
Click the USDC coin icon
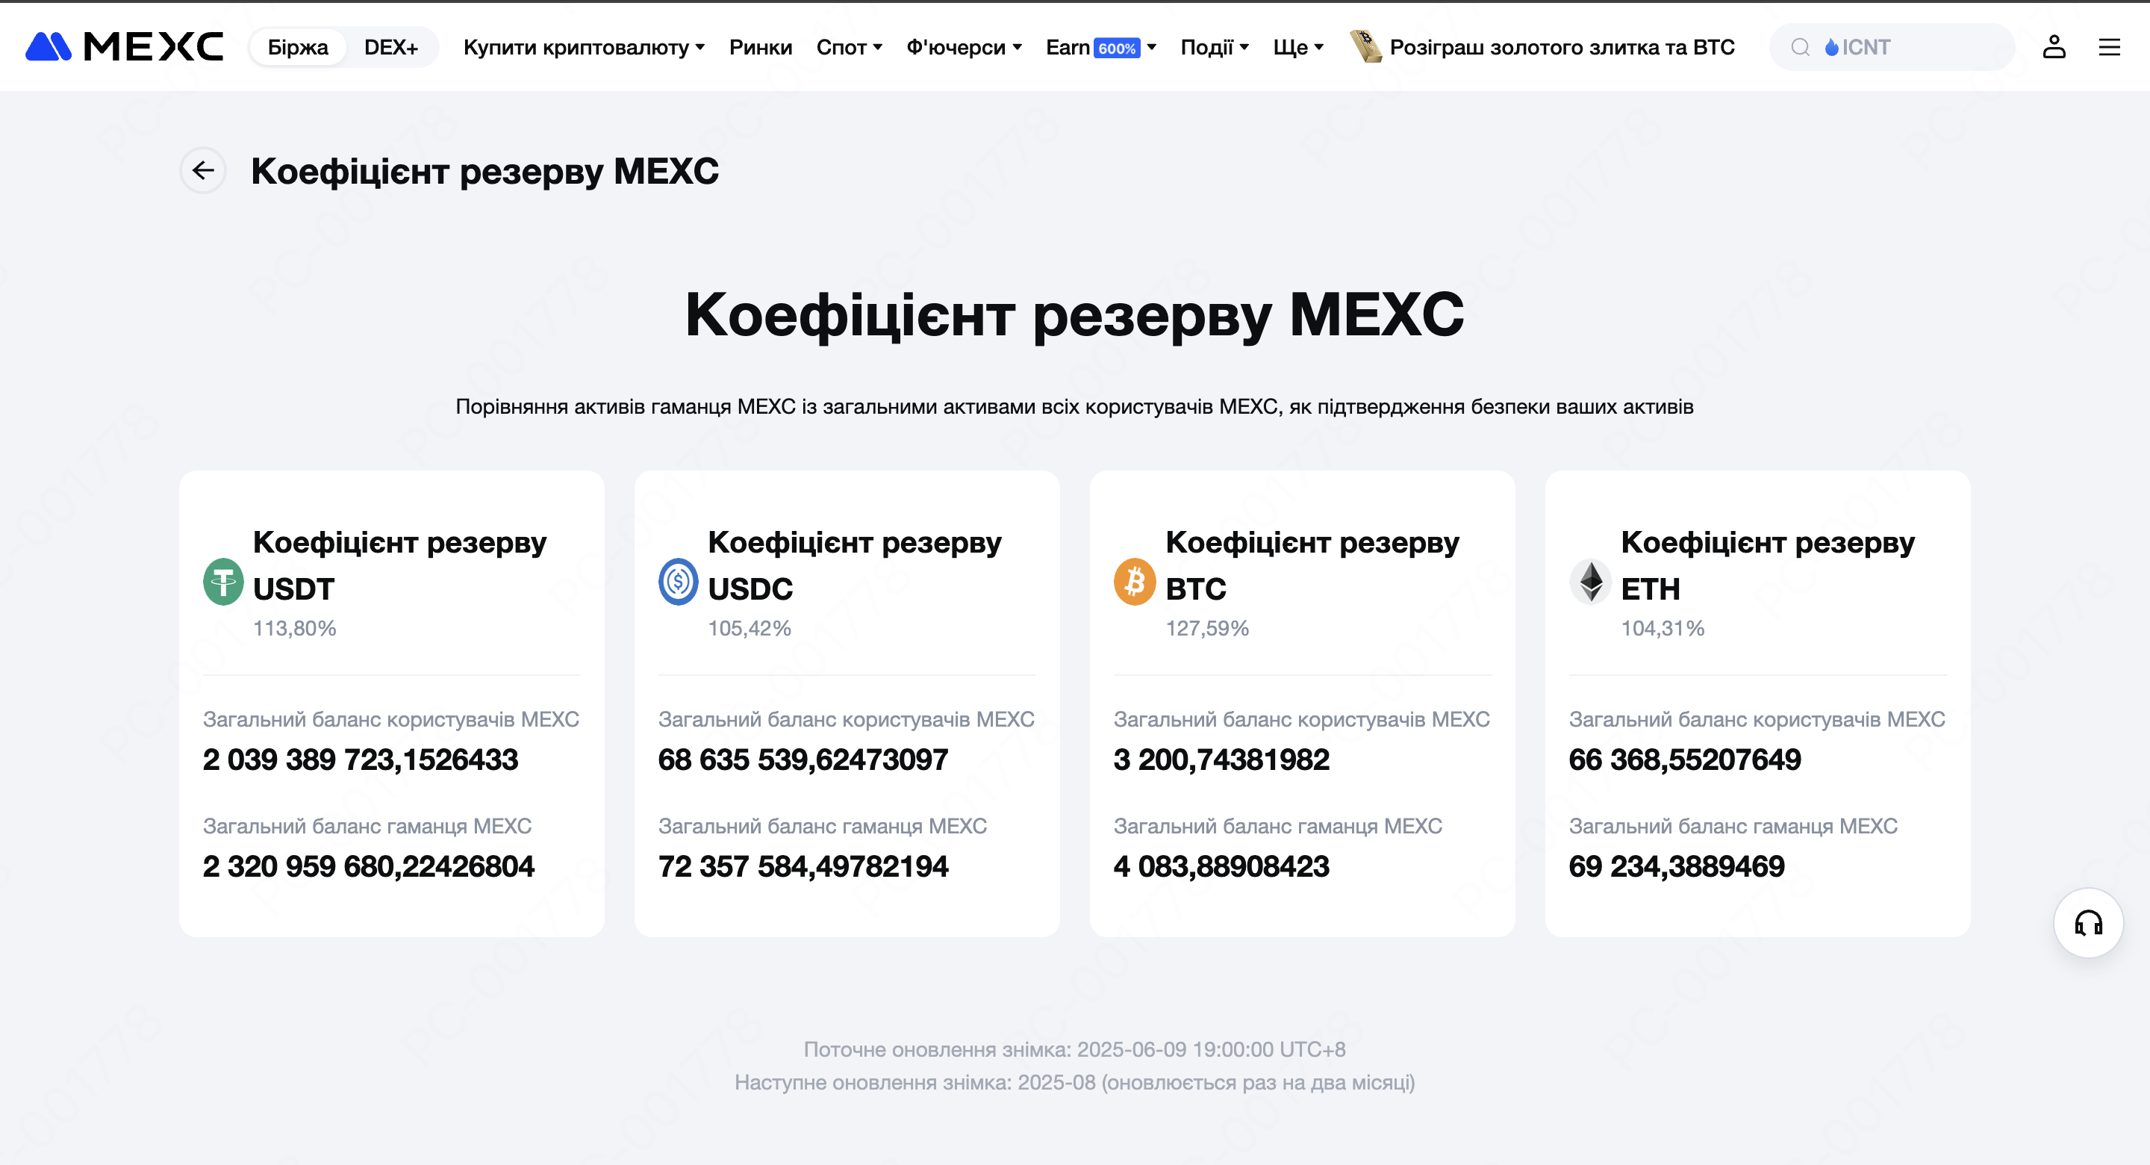tap(679, 581)
